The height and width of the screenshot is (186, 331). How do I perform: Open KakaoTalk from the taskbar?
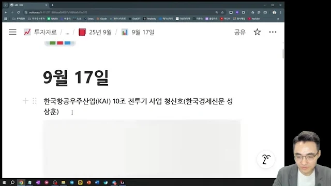pos(80,182)
